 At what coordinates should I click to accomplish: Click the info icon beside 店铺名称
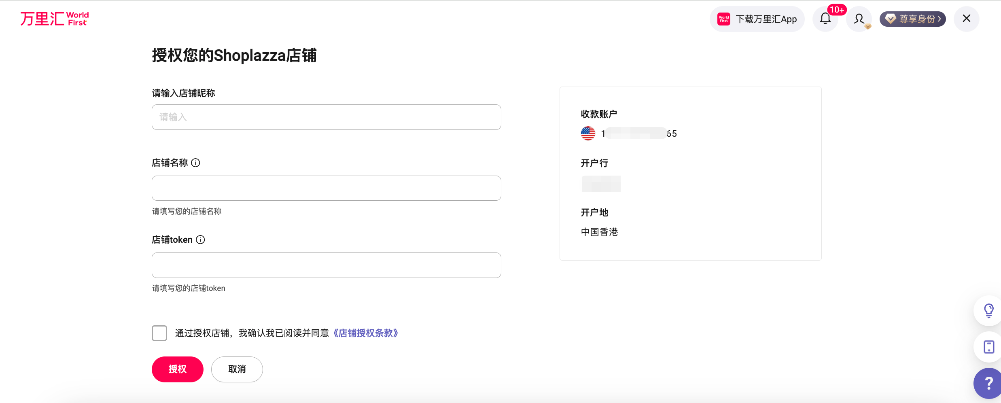pos(196,163)
